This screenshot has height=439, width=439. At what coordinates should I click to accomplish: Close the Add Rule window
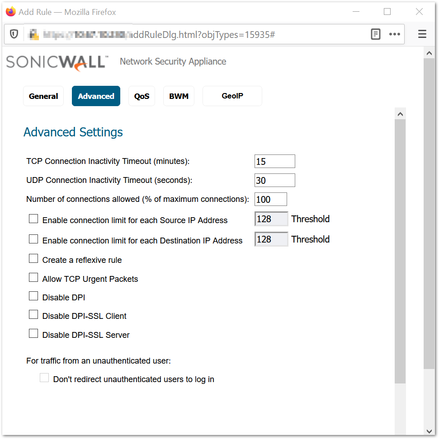[x=420, y=12]
